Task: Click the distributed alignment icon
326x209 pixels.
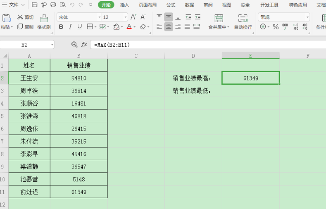Action: pyautogui.click(x=197, y=26)
